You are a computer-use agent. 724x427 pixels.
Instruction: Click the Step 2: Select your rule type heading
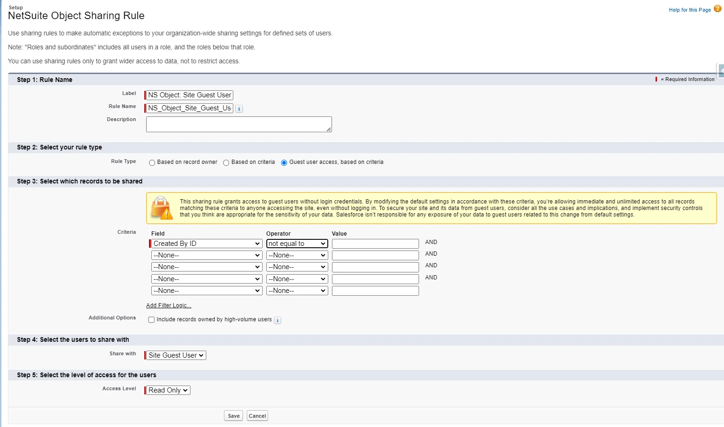coord(60,147)
